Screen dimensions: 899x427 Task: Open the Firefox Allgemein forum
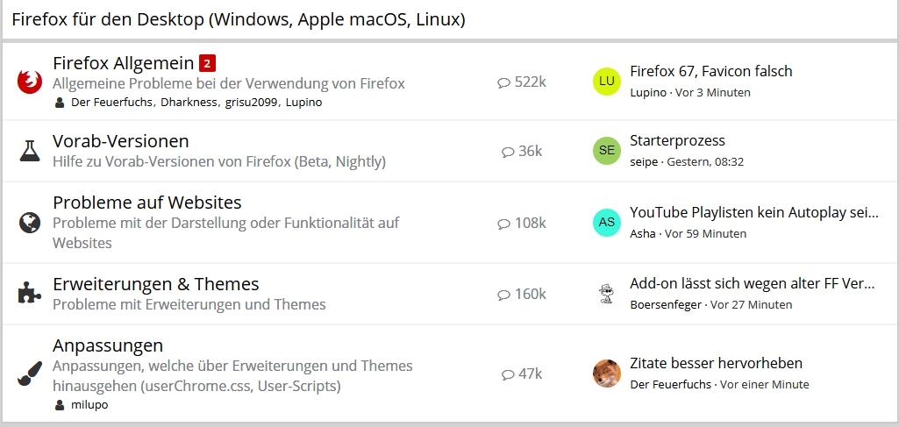(x=123, y=63)
